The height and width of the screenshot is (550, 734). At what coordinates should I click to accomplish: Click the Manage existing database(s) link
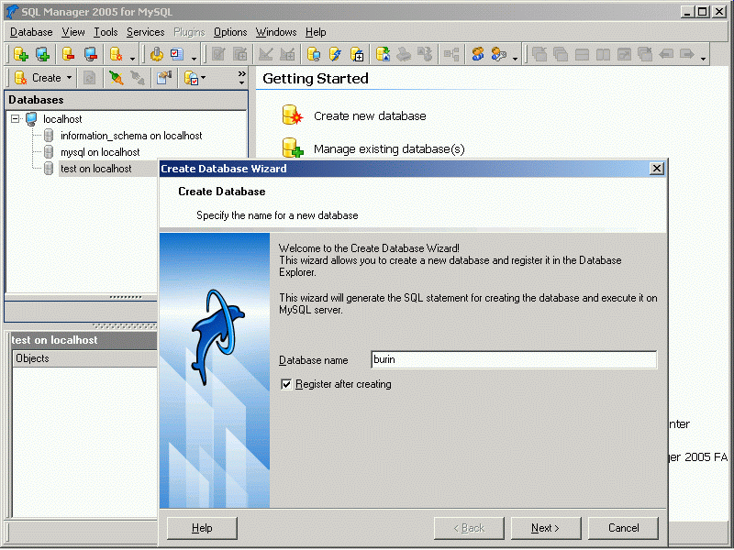pyautogui.click(x=389, y=149)
